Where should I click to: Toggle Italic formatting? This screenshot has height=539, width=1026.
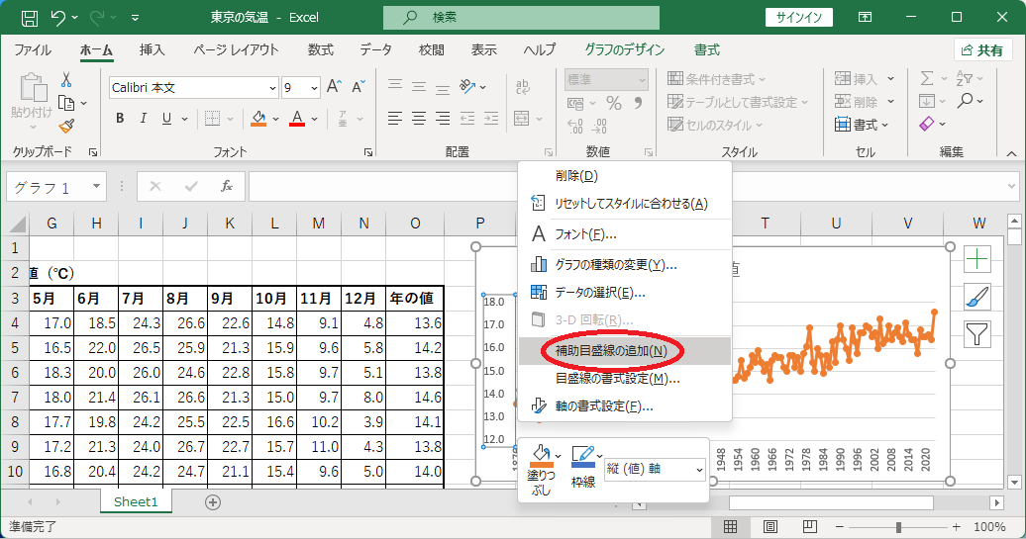coord(144,119)
